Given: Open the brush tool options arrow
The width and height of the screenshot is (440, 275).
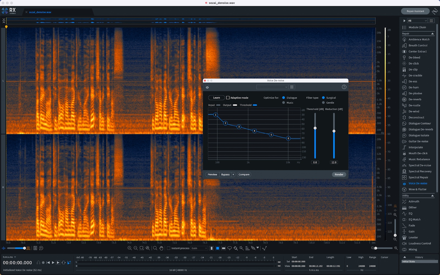Looking at the screenshot, I should coord(258,248).
